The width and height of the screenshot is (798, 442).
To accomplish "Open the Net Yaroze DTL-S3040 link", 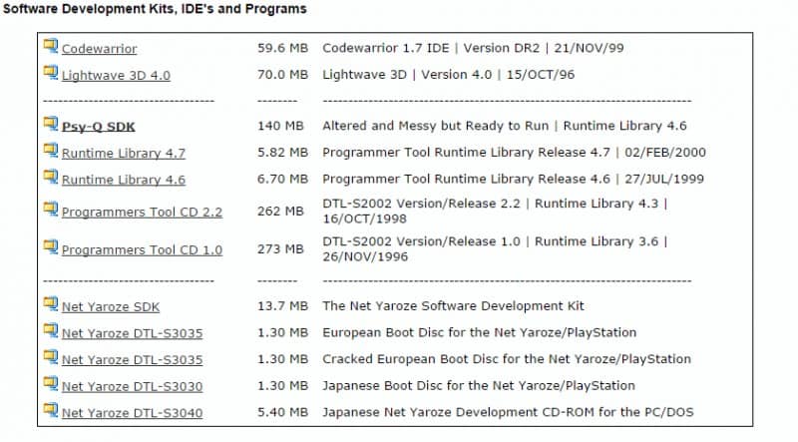I will coord(133,413).
